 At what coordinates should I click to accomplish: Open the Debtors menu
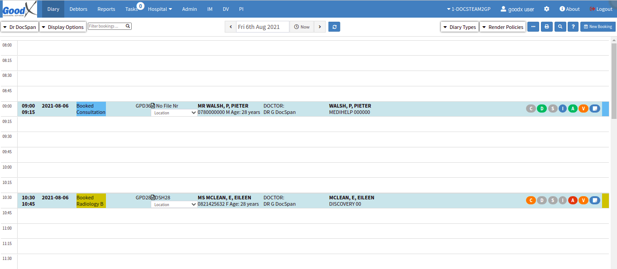78,9
